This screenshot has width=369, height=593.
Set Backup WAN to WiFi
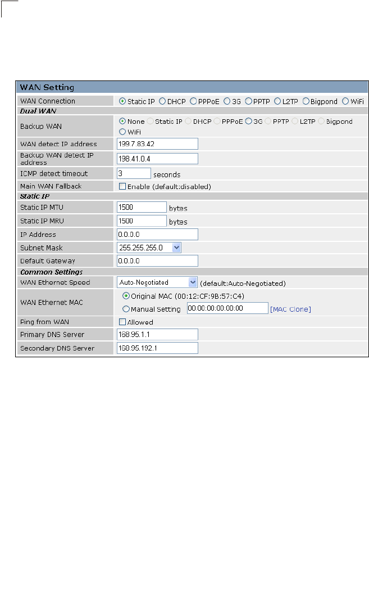[x=122, y=132]
